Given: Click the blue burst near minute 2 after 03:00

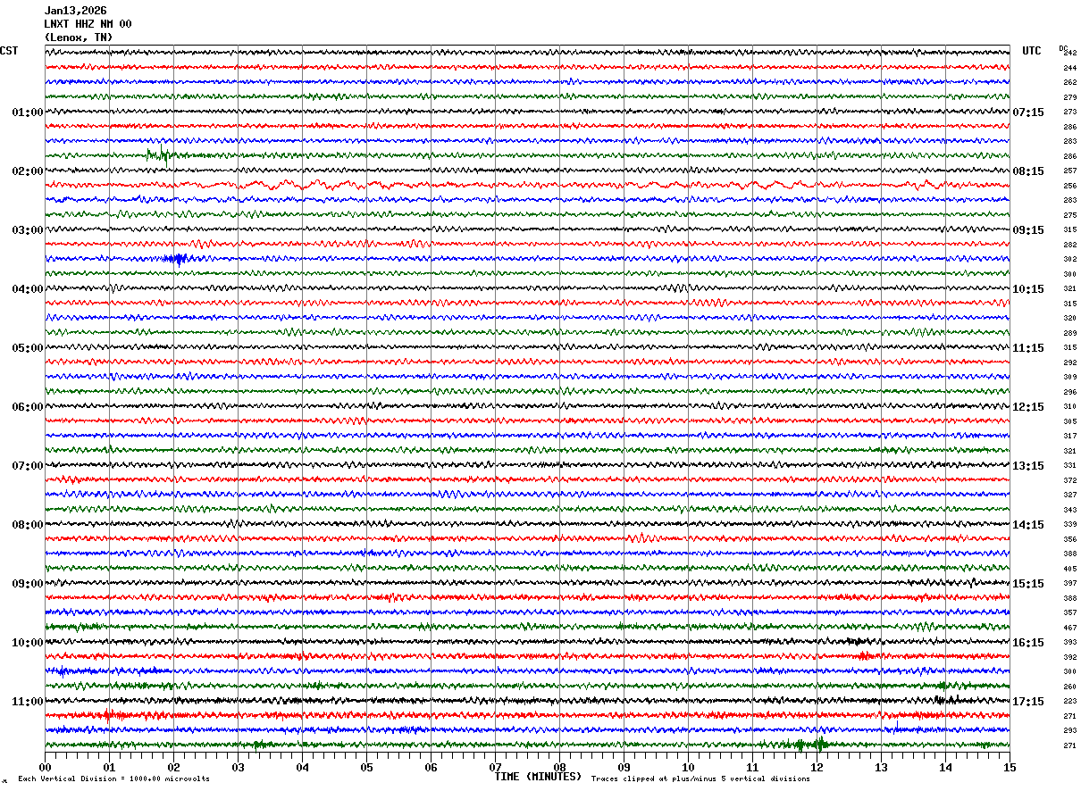Looking at the screenshot, I should pos(178,259).
